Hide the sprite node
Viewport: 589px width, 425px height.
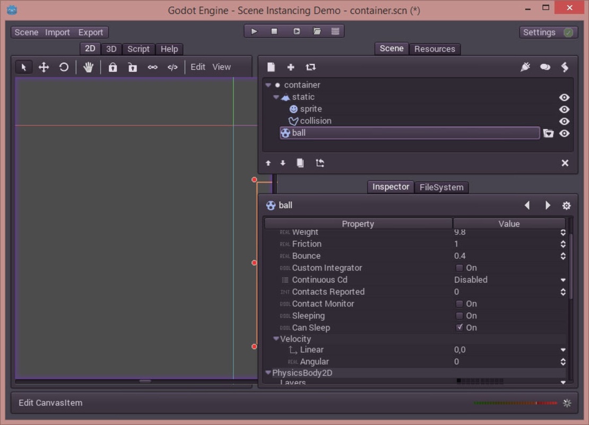point(564,109)
